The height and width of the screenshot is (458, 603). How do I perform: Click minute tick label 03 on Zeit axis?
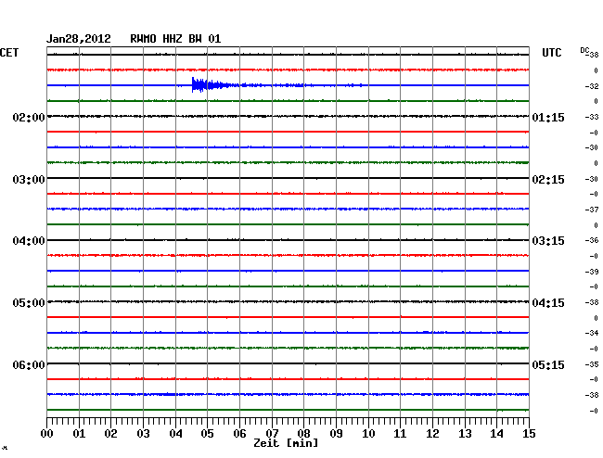[143, 433]
